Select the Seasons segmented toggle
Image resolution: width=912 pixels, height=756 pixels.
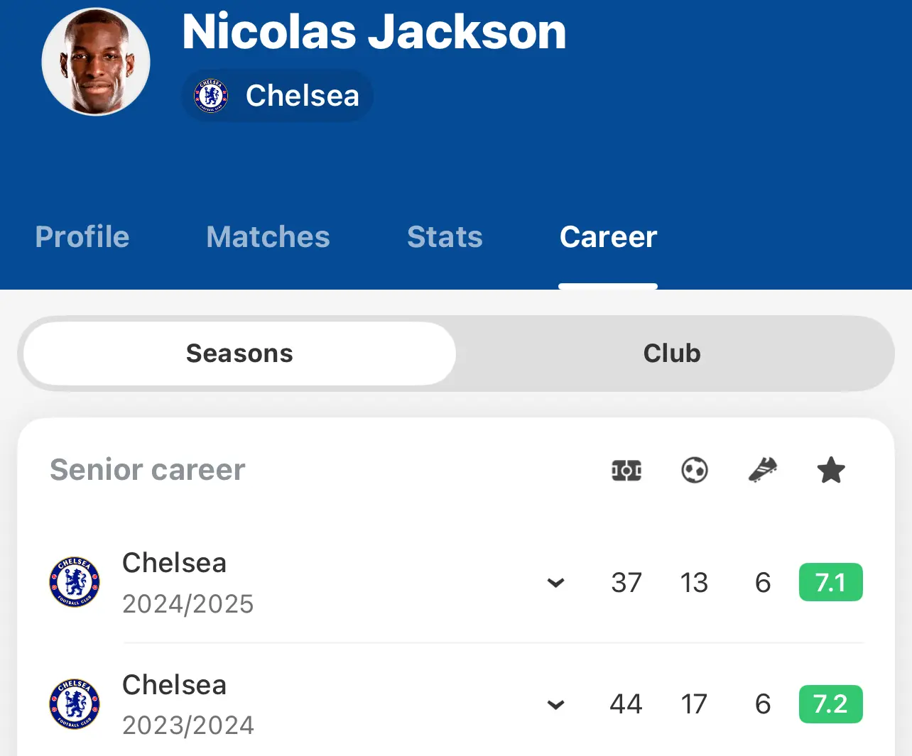(x=239, y=354)
